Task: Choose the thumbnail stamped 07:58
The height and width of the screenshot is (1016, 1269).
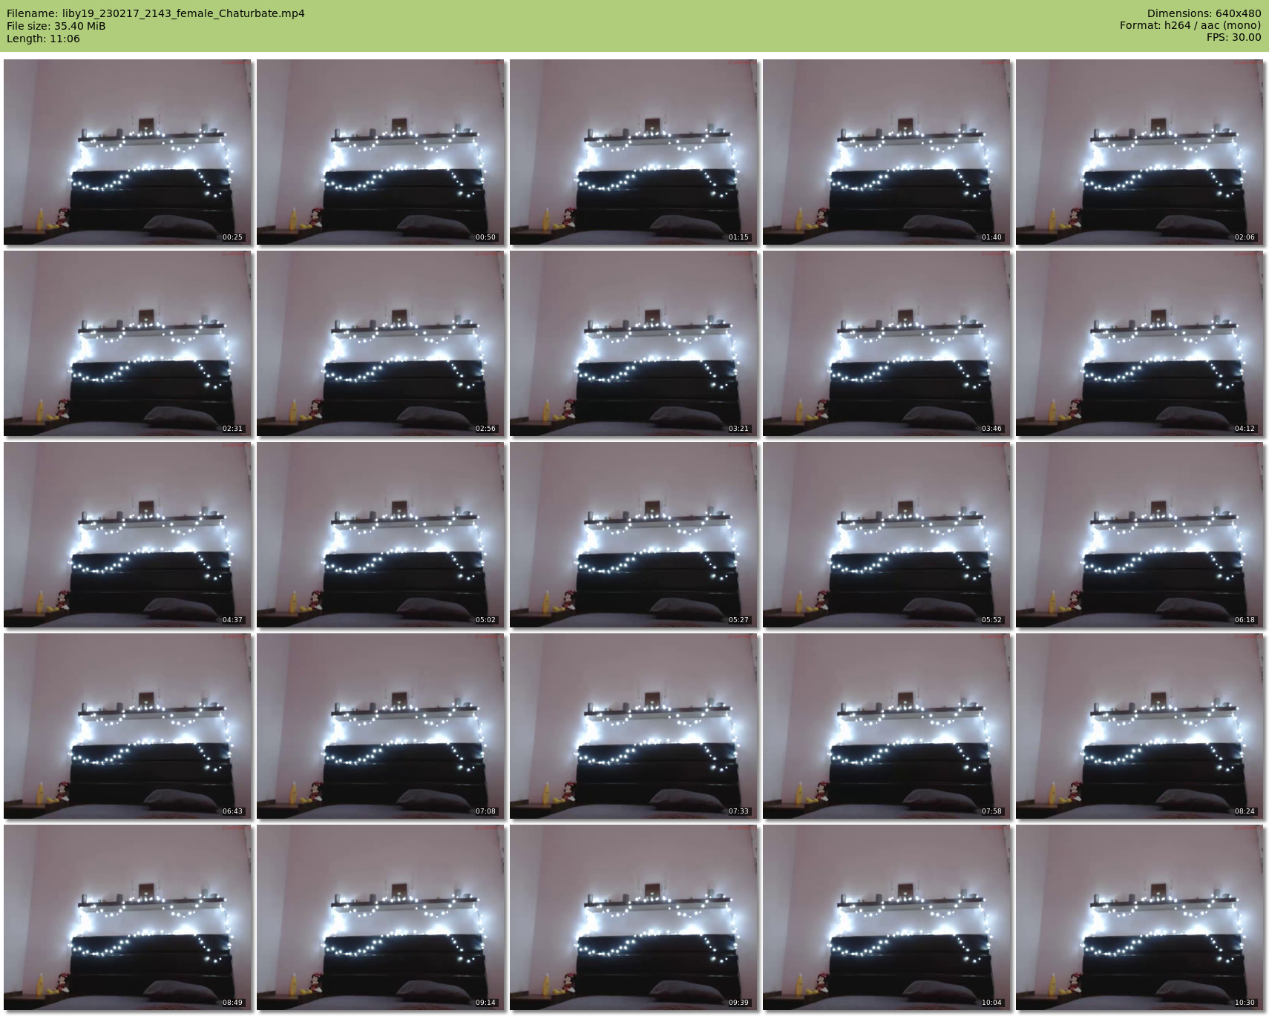Action: (886, 726)
